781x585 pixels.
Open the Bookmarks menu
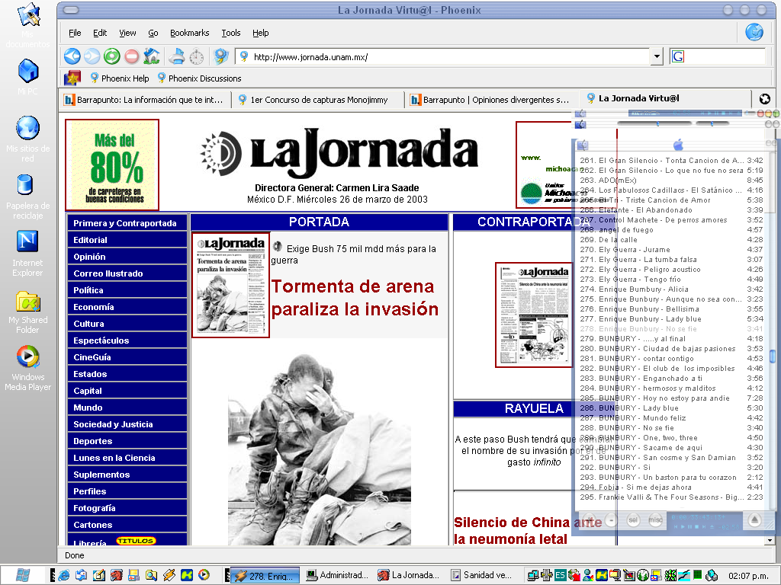[x=189, y=33]
